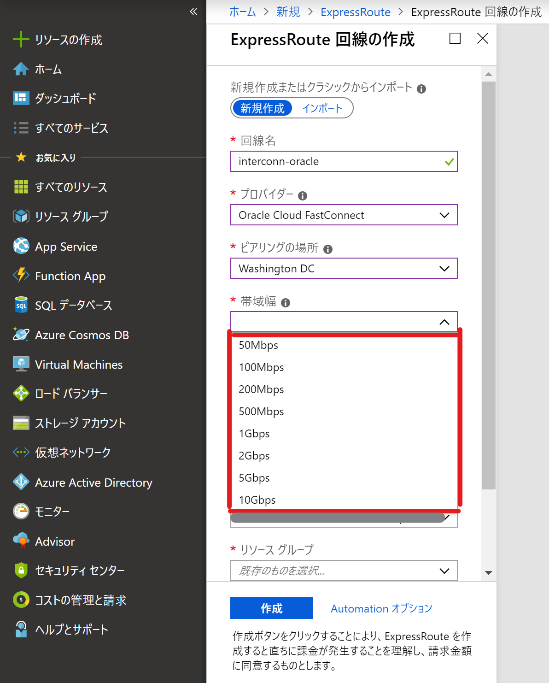
Task: Open the App Service icon in sidebar
Action: (x=21, y=246)
